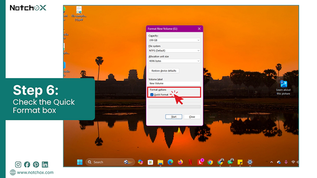This screenshot has width=317, height=178.
Task: Click the Notchox logo
Action: point(28,8)
